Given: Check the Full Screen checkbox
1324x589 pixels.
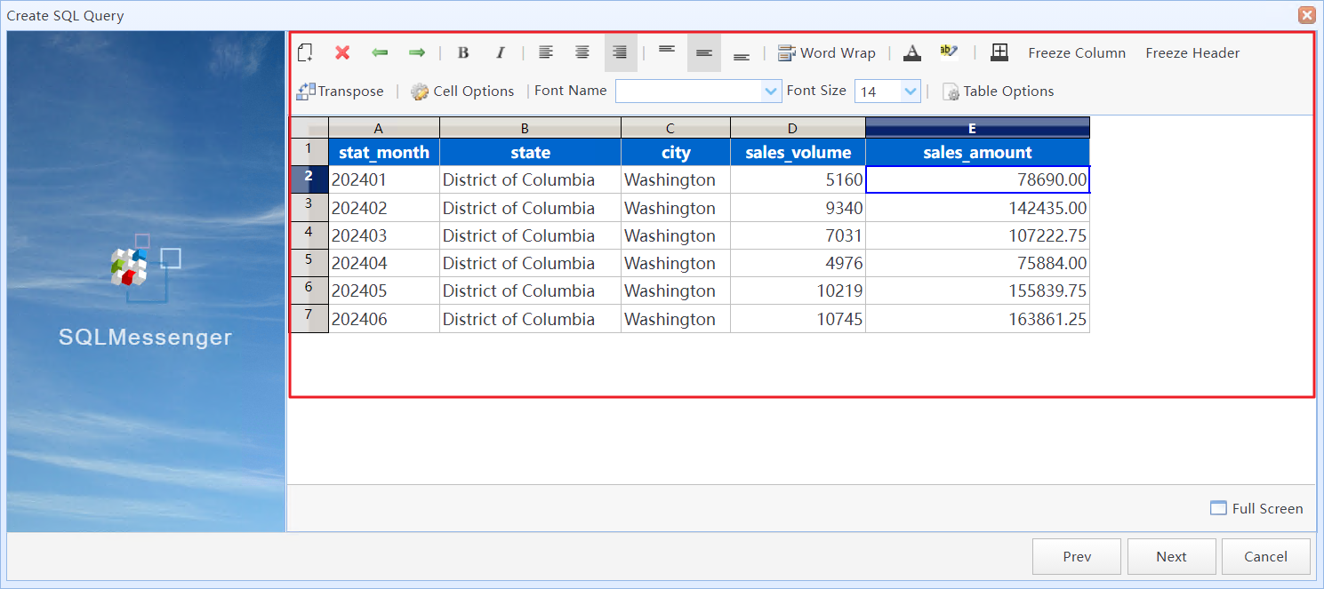Looking at the screenshot, I should [x=1218, y=507].
